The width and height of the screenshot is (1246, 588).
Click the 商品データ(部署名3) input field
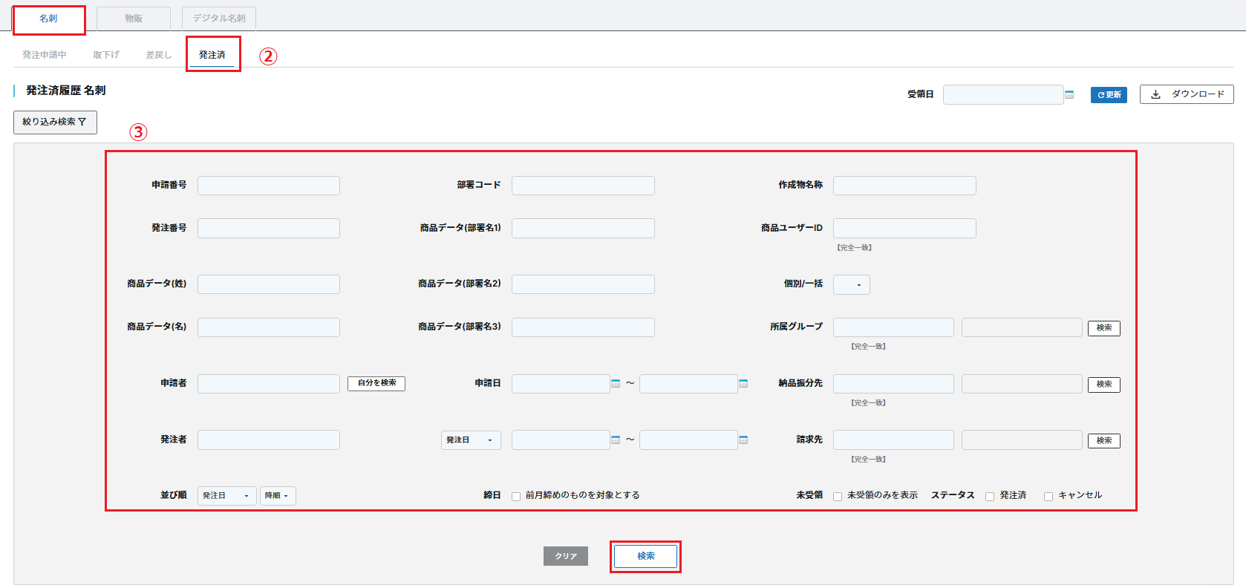pos(583,327)
